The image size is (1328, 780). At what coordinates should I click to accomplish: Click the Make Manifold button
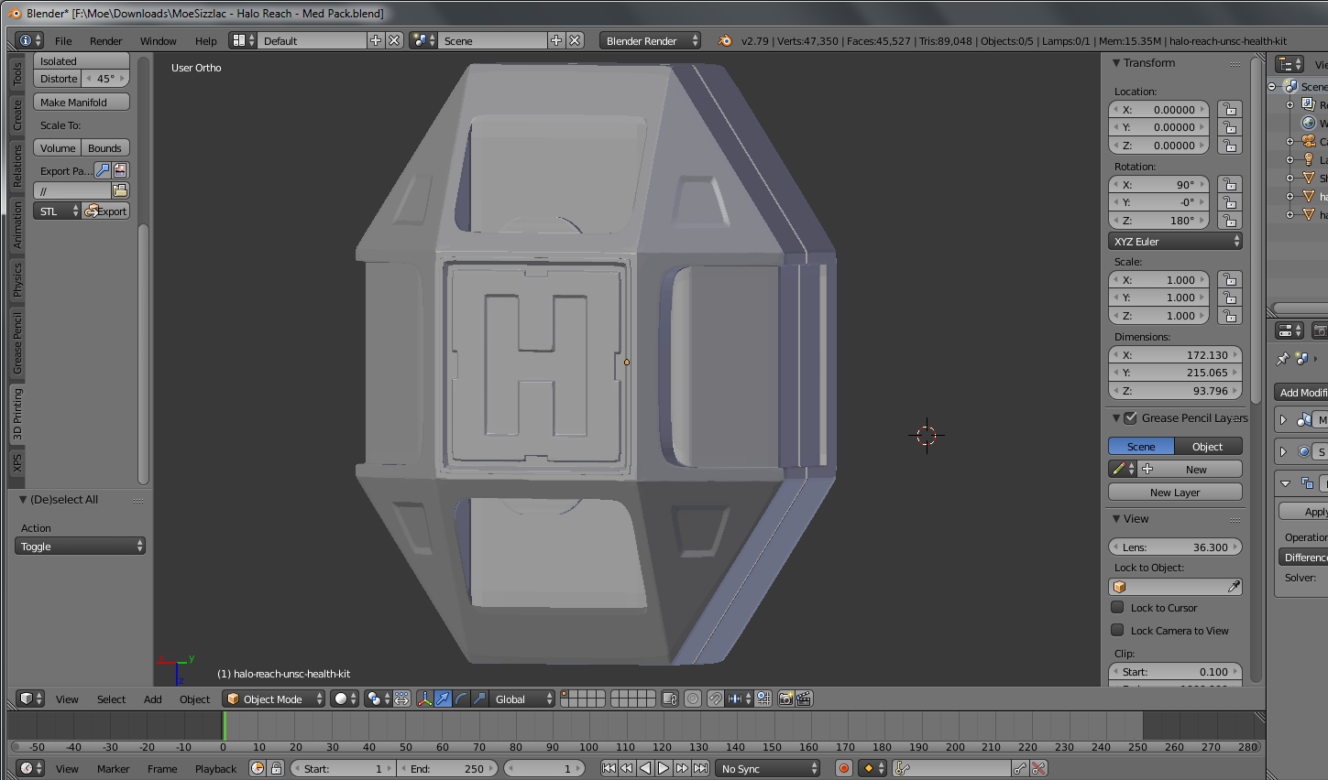[x=82, y=103]
